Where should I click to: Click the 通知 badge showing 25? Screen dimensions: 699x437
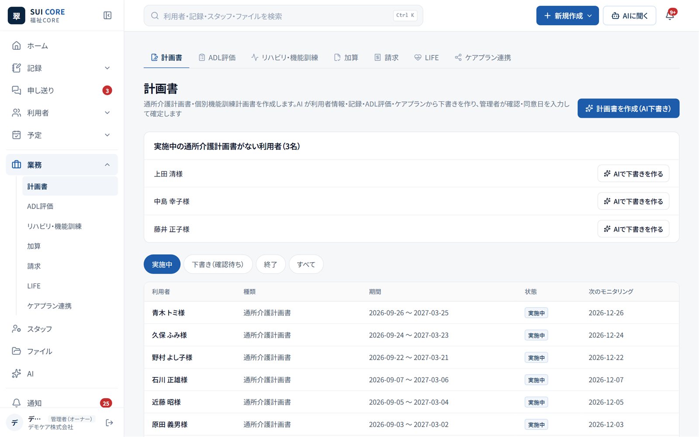click(x=106, y=403)
